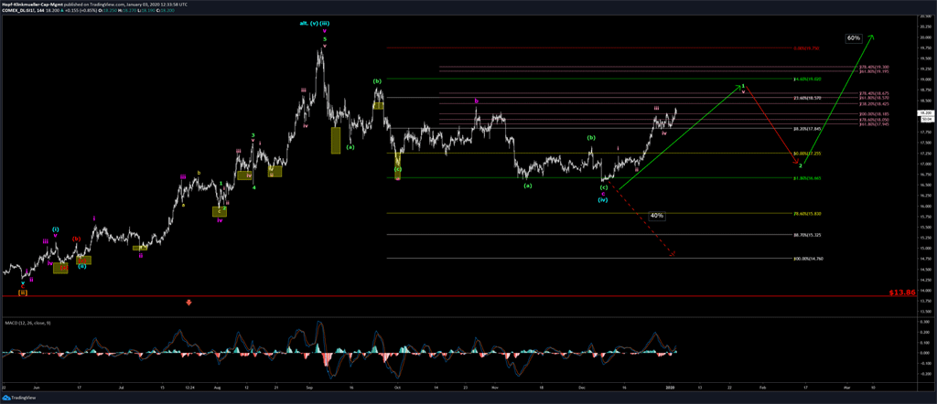Select the 60% probability text box
Screen dimensions: 937x404
pos(853,38)
